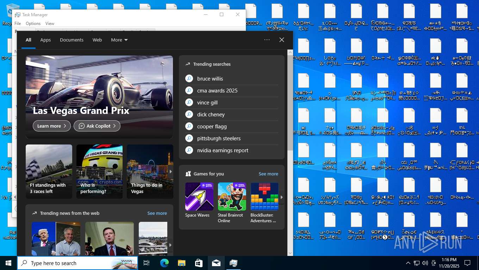Click search icon next to vince gill

coord(189,103)
